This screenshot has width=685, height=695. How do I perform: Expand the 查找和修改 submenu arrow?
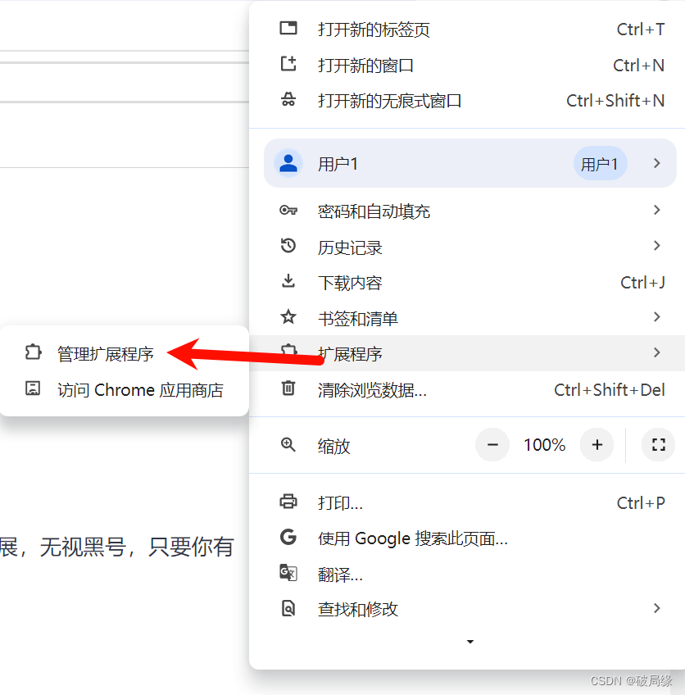[x=656, y=609]
